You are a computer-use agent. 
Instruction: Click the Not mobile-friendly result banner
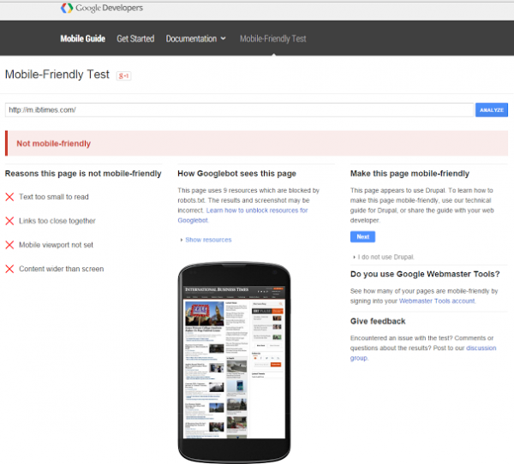256,143
